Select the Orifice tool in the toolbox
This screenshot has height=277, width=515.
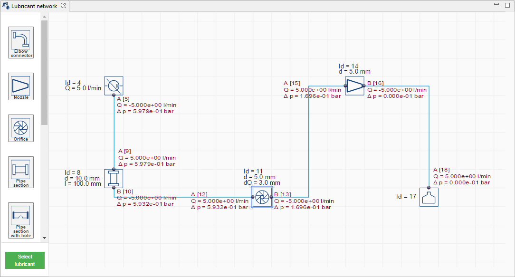20,128
